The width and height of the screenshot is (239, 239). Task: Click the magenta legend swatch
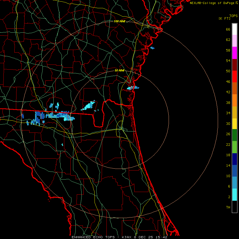click(x=234, y=53)
